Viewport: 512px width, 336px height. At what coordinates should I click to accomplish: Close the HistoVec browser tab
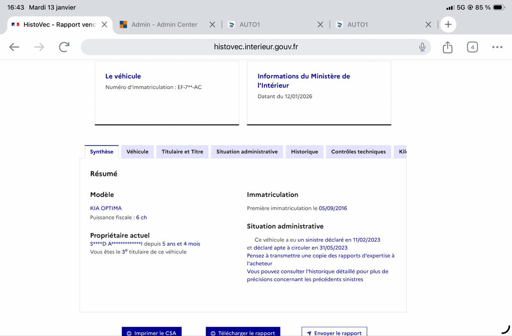click(x=104, y=25)
